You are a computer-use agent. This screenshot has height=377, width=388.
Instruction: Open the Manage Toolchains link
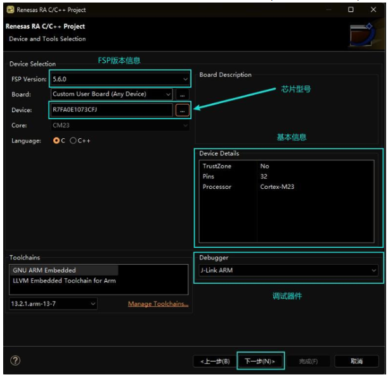point(158,304)
